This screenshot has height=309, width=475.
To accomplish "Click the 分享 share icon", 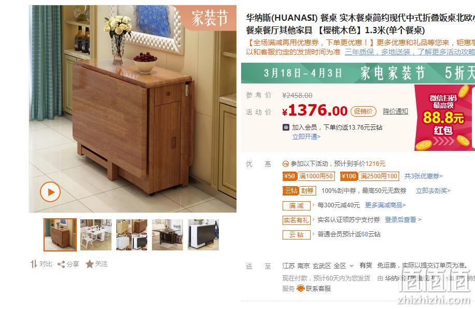I will (x=61, y=264).
